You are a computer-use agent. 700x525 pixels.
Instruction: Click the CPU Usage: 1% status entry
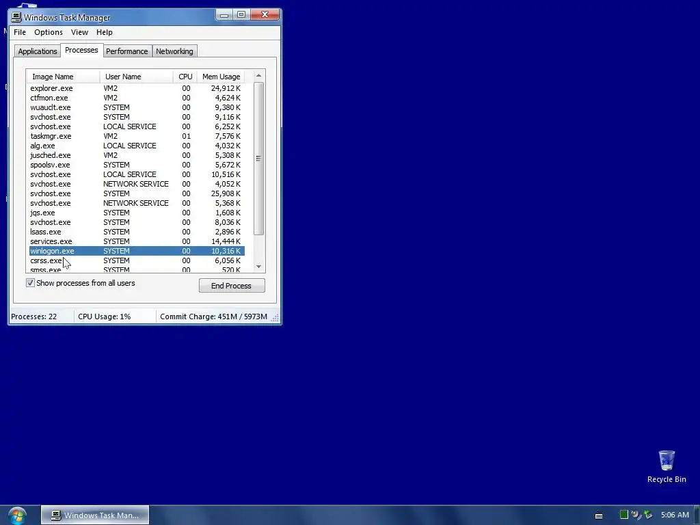pos(105,317)
